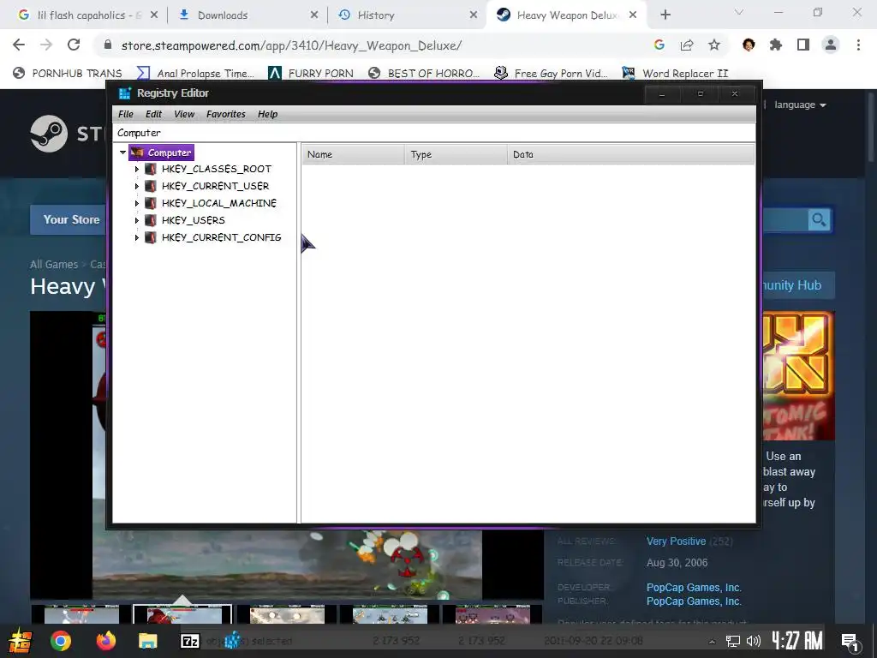Select the HKEY_CLASSES_ROOT tree item
This screenshot has height=658, width=877.
click(x=217, y=169)
